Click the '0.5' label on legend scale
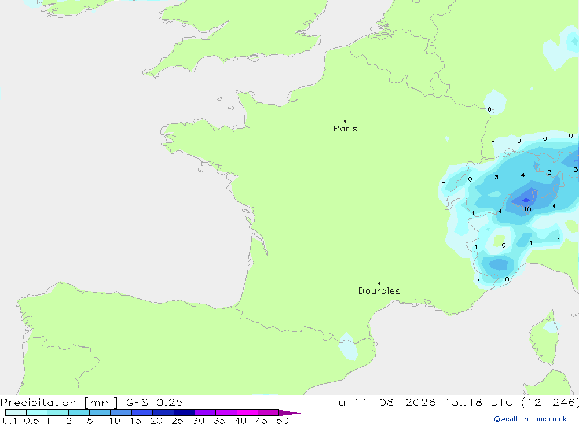This screenshot has width=579, height=424. point(31,421)
